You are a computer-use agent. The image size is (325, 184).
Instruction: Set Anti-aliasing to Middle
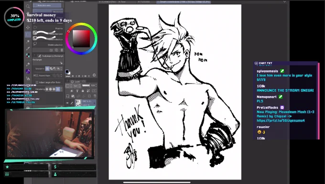pyautogui.click(x=54, y=89)
